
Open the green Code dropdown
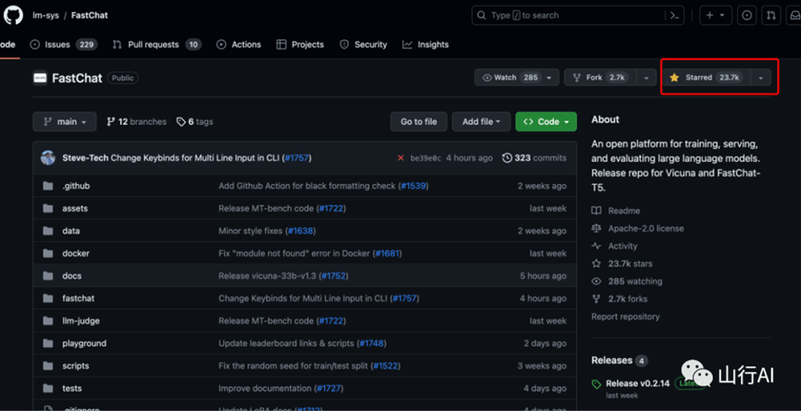pyautogui.click(x=545, y=122)
